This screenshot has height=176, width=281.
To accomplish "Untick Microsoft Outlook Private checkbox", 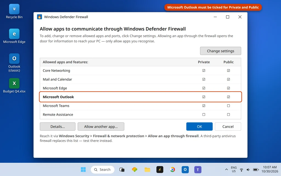I will click(204, 97).
